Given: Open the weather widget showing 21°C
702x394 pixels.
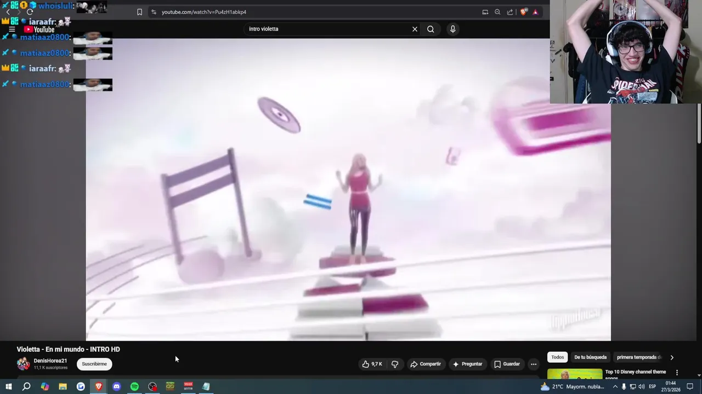Looking at the screenshot, I should (572, 386).
